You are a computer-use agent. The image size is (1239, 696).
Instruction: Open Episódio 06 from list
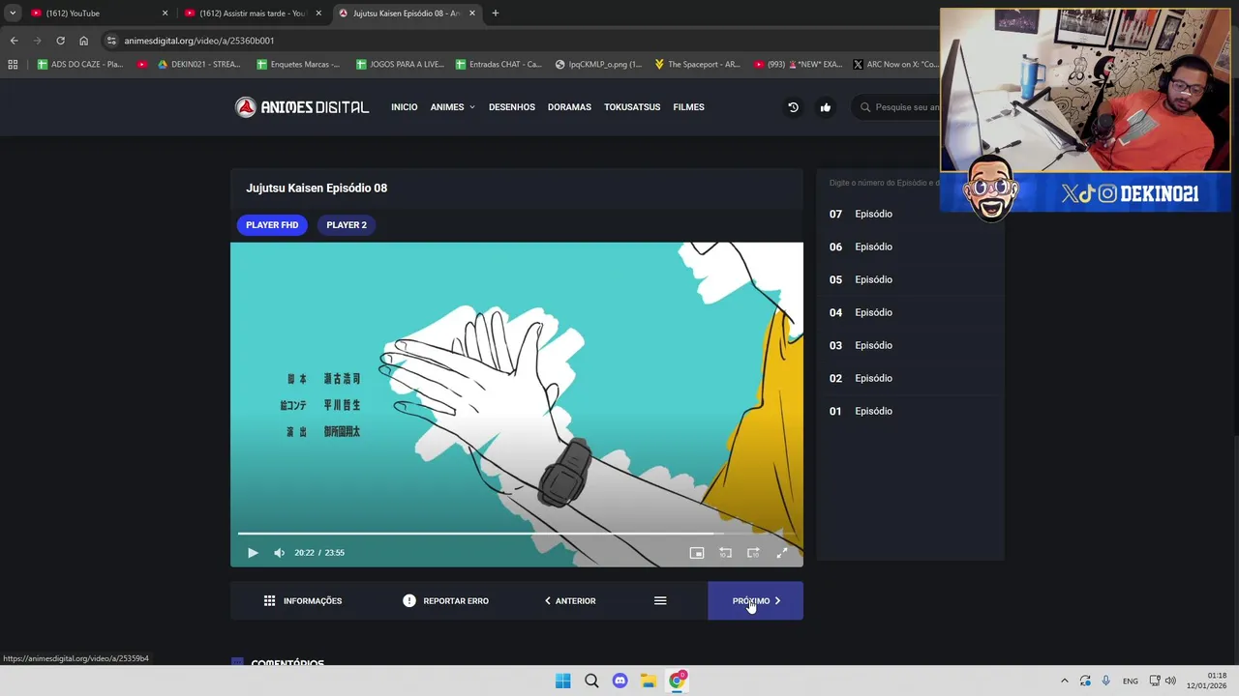(x=910, y=246)
